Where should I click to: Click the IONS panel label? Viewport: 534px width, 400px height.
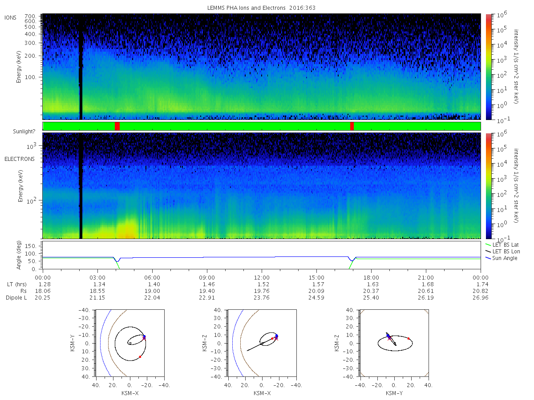[11, 18]
